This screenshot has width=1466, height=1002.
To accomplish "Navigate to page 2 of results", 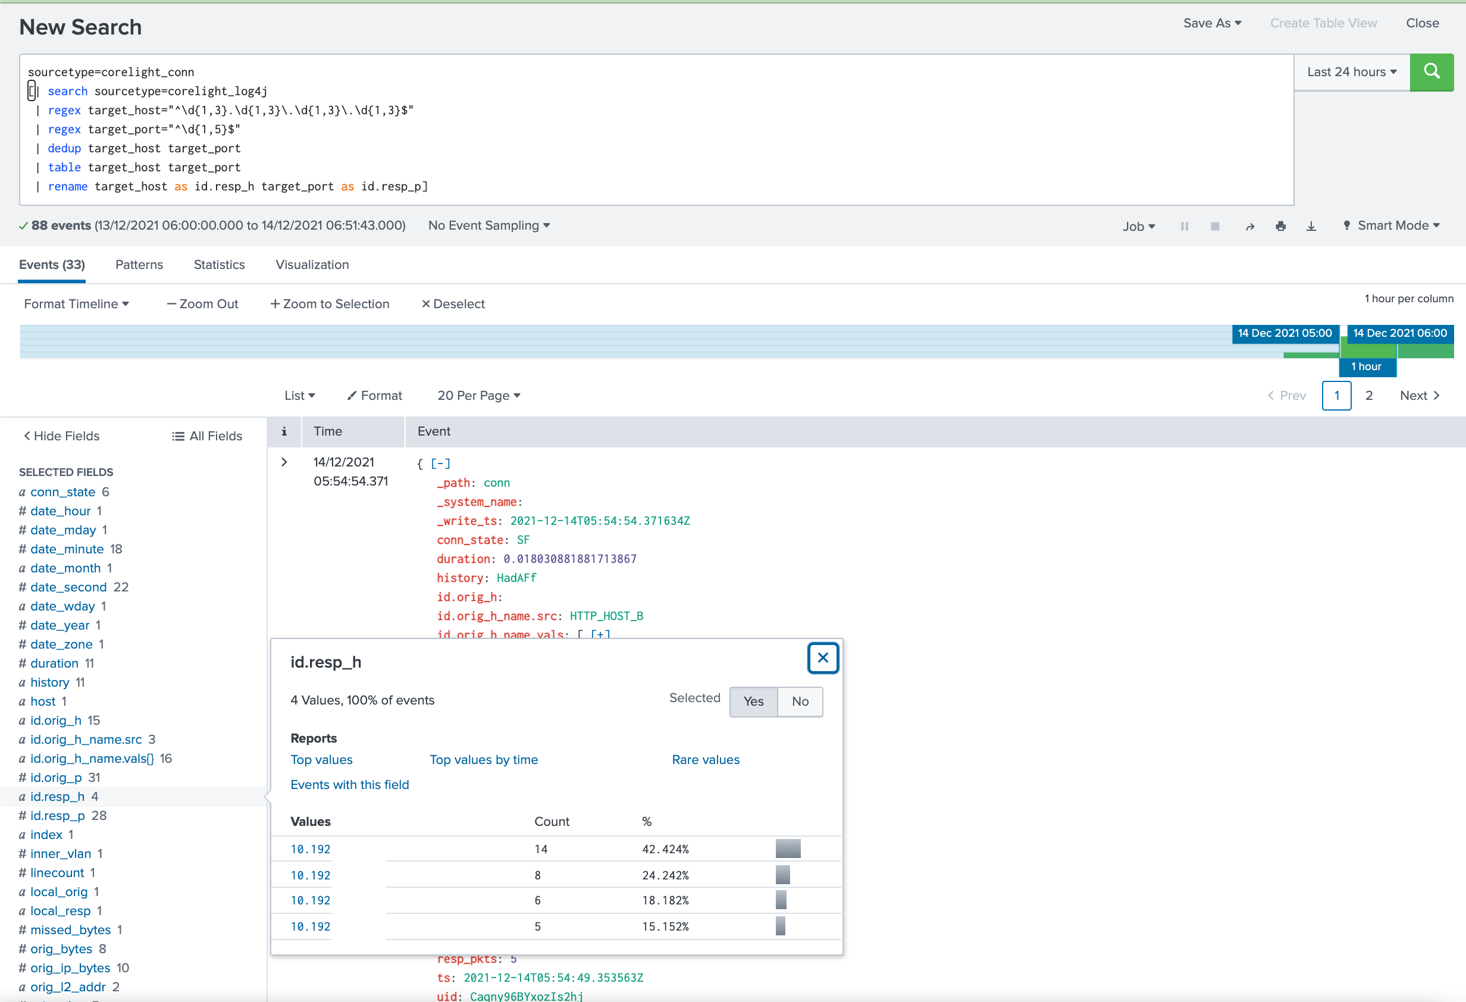I will pyautogui.click(x=1369, y=396).
